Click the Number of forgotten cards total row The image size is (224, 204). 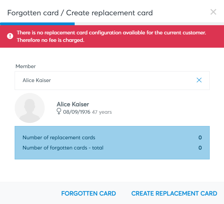pos(112,148)
